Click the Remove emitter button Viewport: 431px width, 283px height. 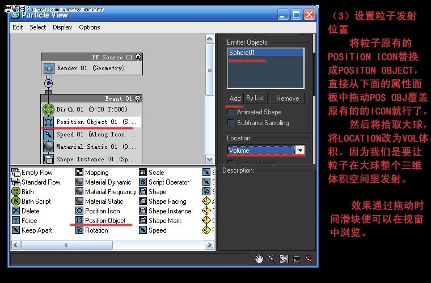click(x=288, y=98)
